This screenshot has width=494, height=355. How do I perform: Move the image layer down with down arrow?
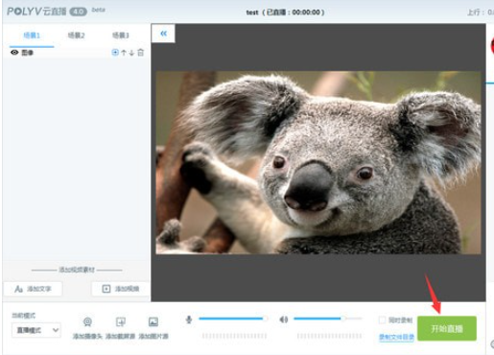pos(131,53)
